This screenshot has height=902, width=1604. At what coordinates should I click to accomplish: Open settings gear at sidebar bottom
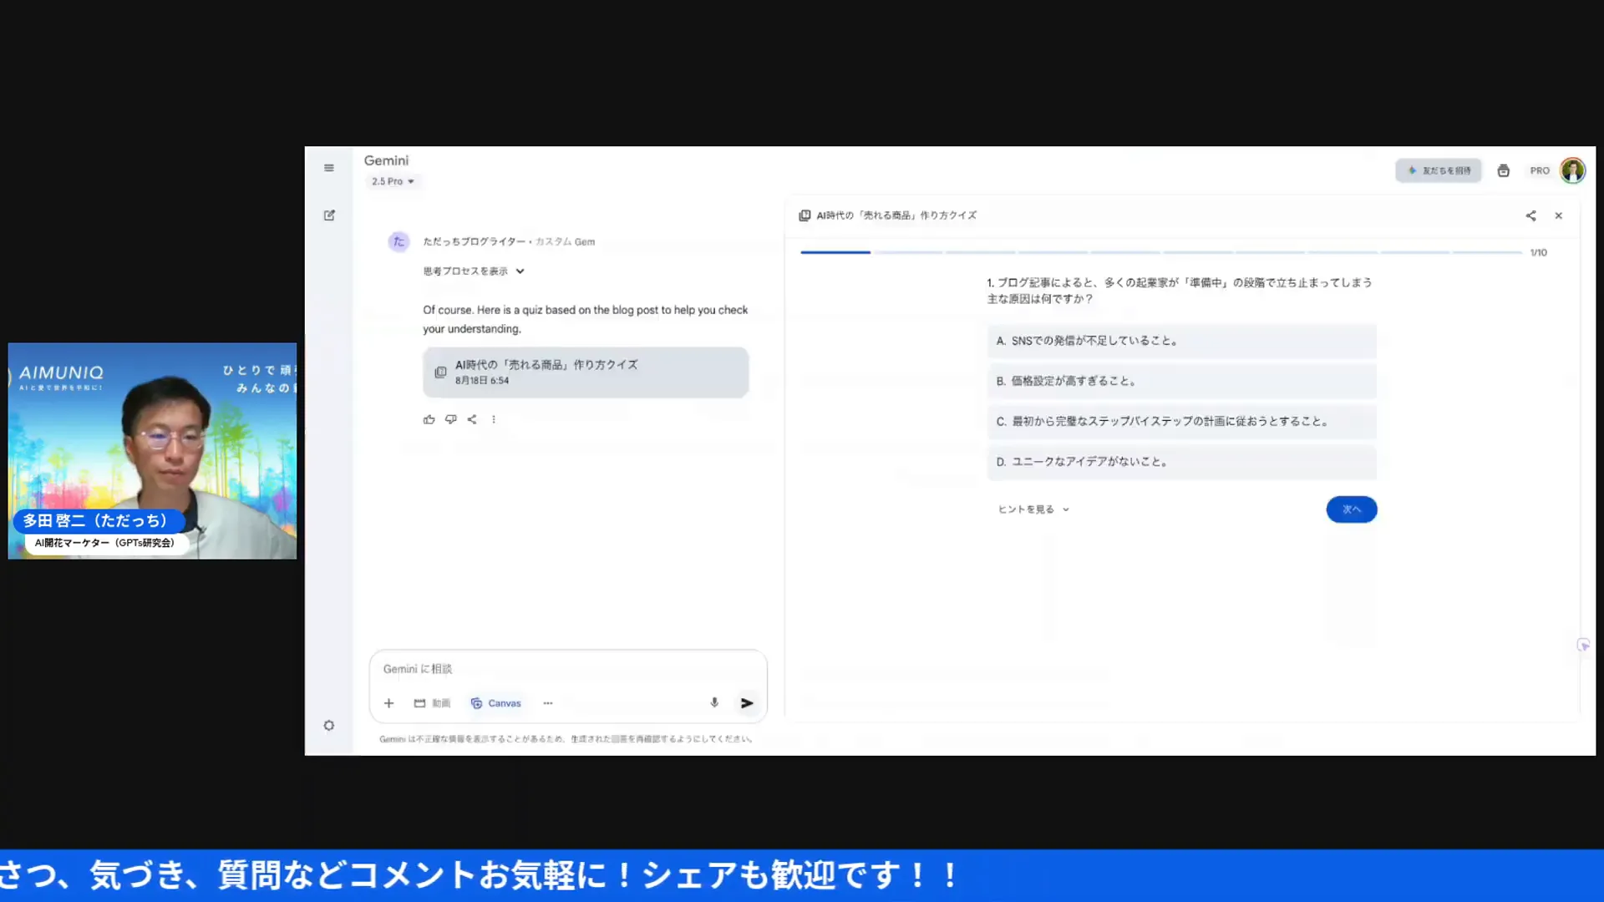tap(329, 725)
